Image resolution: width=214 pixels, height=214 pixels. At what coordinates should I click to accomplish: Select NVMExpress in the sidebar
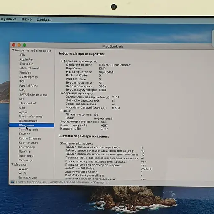point(28,77)
